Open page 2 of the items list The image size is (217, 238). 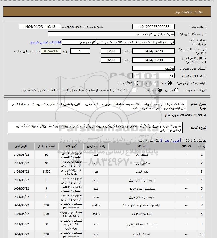[x=161, y=141]
